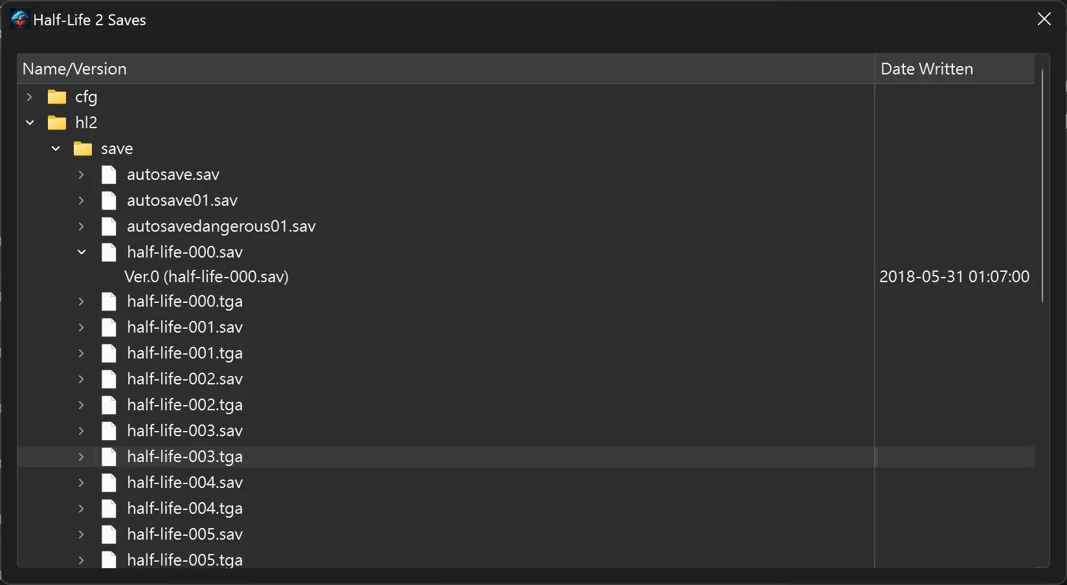Collapse the hl2 folder

pyautogui.click(x=29, y=122)
